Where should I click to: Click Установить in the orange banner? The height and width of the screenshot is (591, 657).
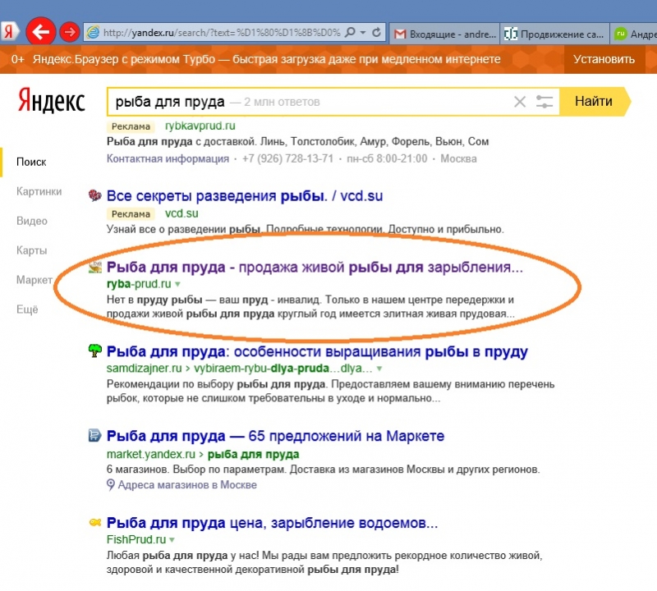tap(604, 59)
